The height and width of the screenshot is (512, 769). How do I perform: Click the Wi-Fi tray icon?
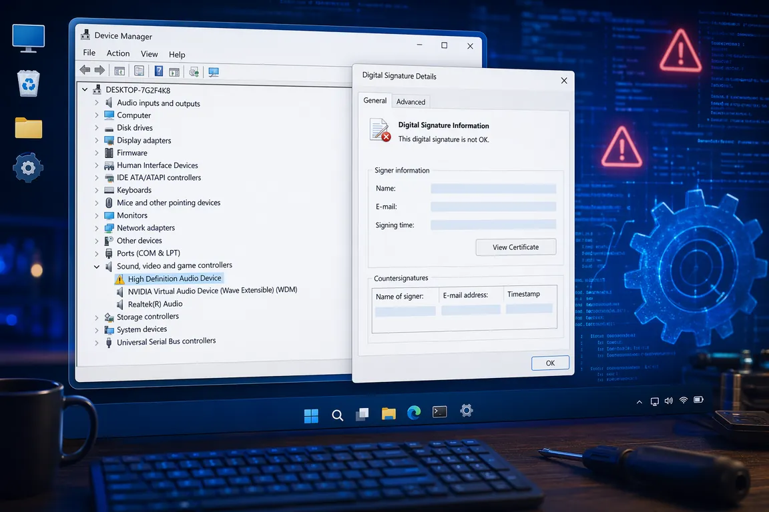click(x=683, y=400)
